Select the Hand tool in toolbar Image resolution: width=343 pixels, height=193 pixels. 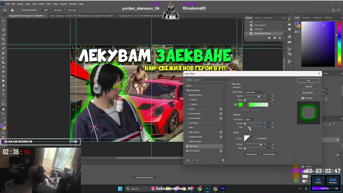tap(3, 109)
